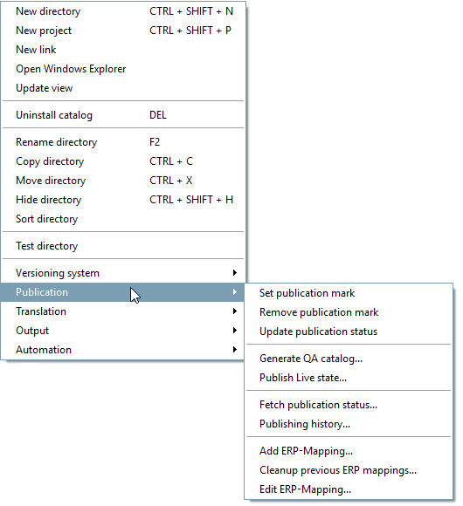This screenshot has width=463, height=506.
Task: Choose Generate QA catalog...
Action: tap(349, 359)
